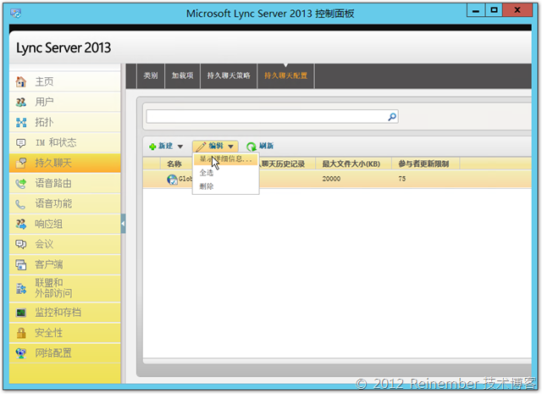542x394 pixels.
Task: Open 主页 in the sidebar
Action: point(65,81)
